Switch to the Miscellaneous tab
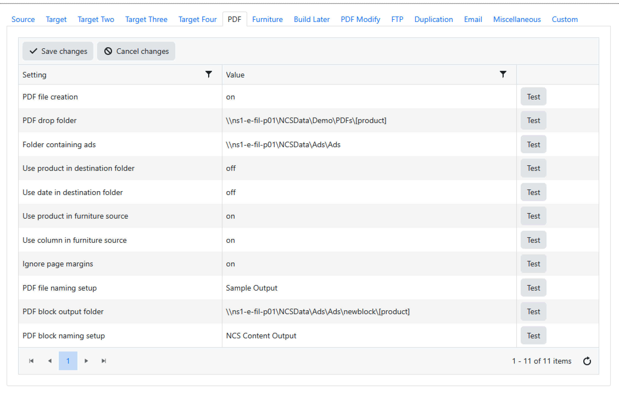Image resolution: width=619 pixels, height=396 pixels. [517, 19]
